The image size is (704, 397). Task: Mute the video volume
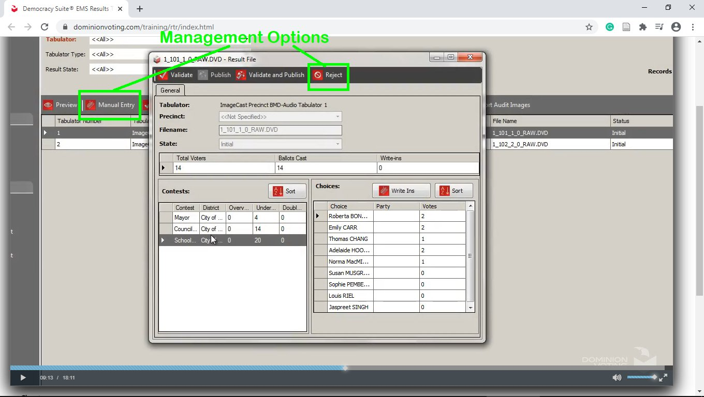coord(617,378)
